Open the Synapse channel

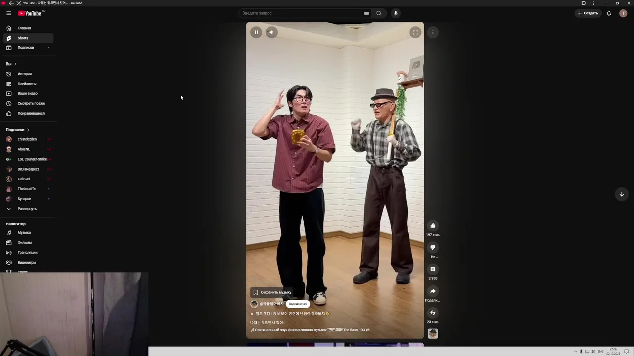(x=28, y=199)
